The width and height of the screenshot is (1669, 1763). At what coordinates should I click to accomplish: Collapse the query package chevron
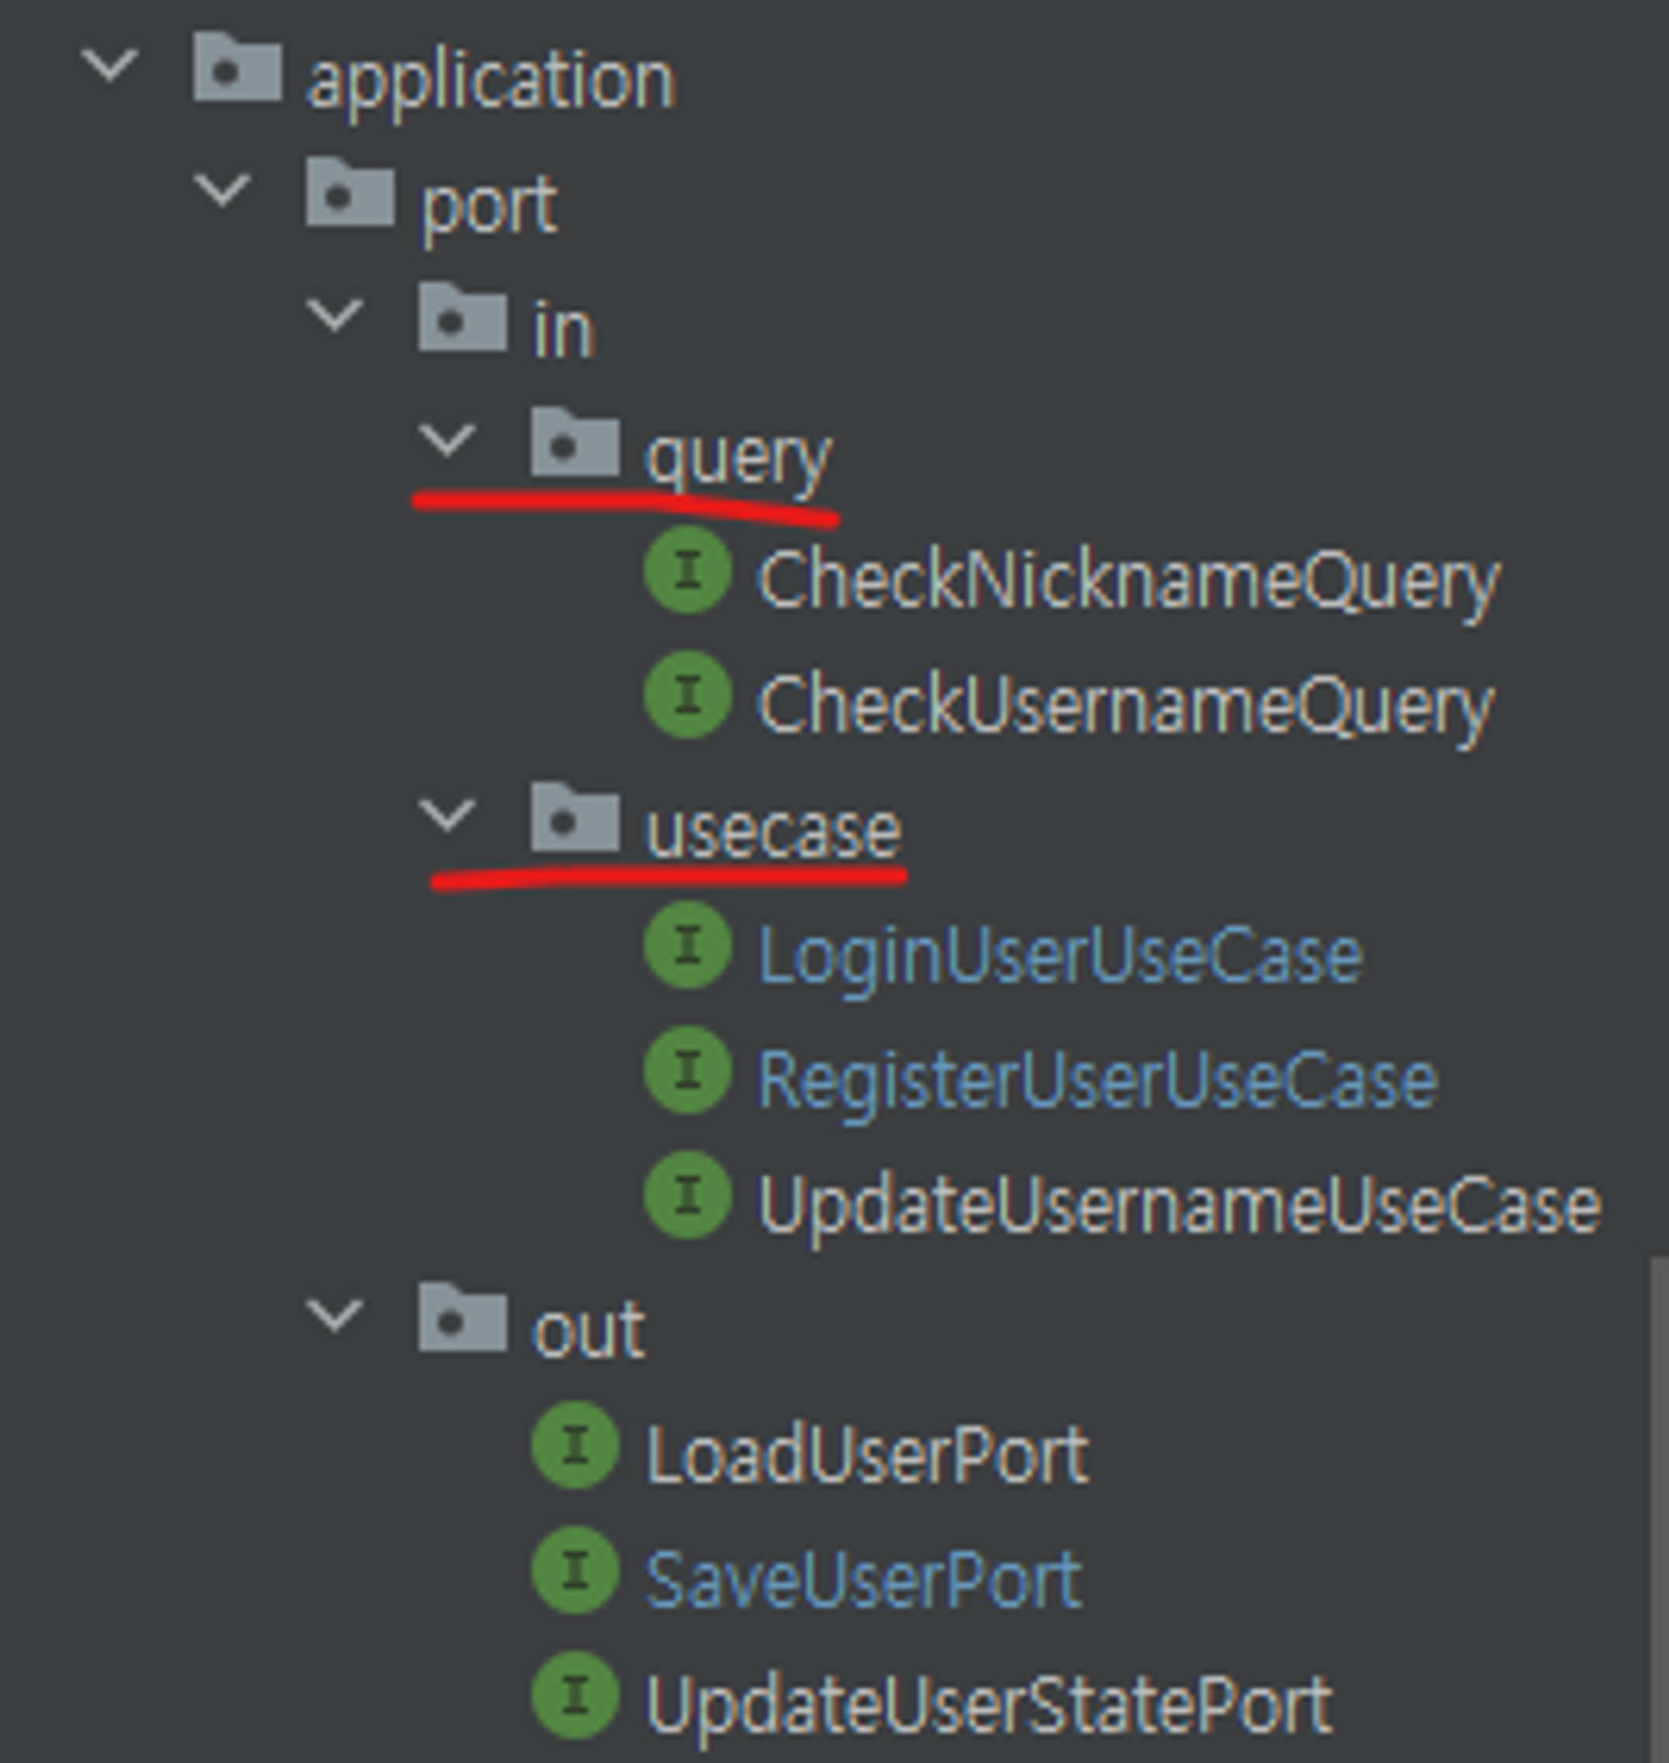click(x=447, y=441)
